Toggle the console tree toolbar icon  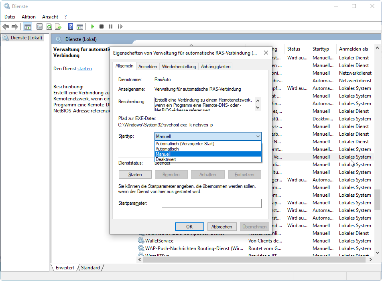28,26
